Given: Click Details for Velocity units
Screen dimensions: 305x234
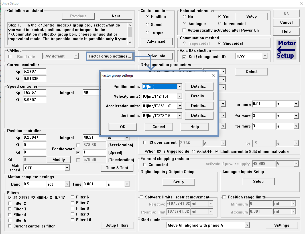Looking at the screenshot, I should (x=199, y=96).
